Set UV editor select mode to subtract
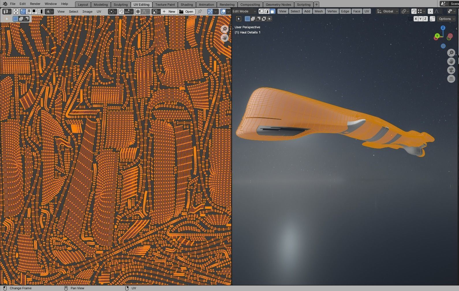 tap(27, 19)
